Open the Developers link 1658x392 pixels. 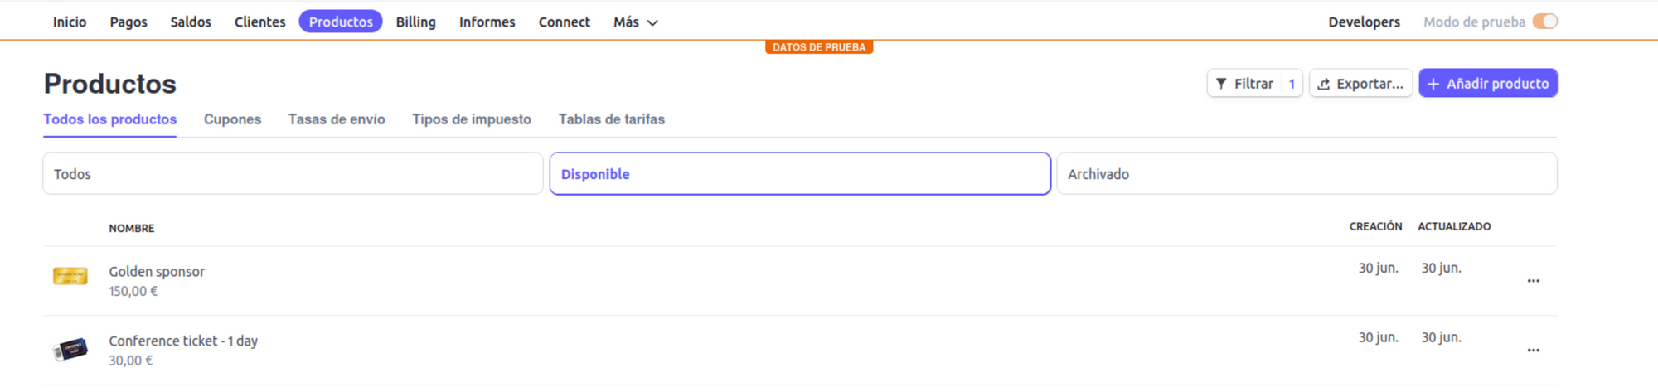(x=1364, y=22)
